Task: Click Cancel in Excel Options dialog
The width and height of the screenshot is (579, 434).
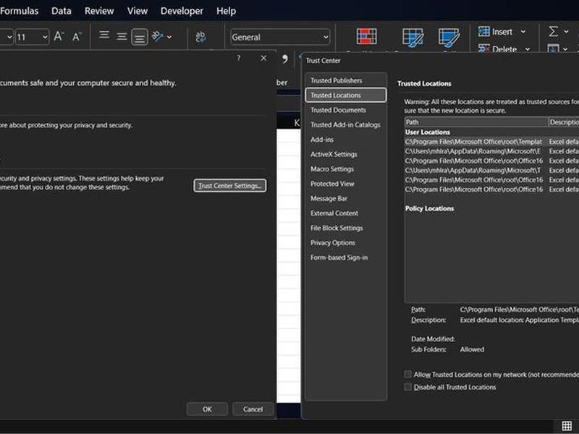Action: (253, 409)
